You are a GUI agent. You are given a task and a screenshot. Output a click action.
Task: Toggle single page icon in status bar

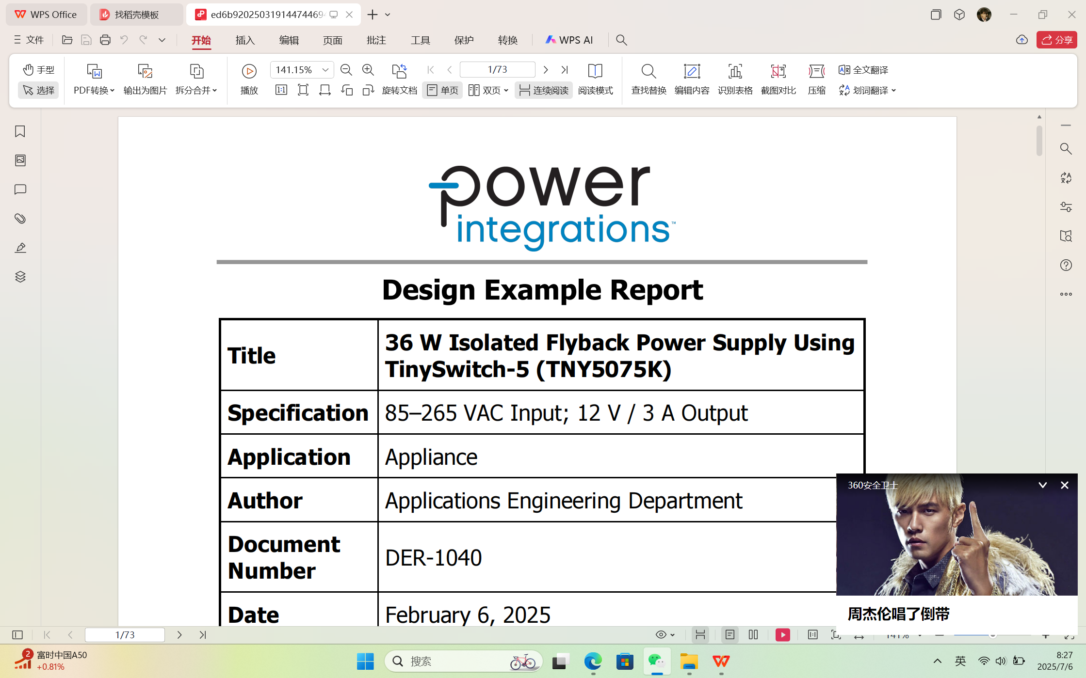click(729, 634)
